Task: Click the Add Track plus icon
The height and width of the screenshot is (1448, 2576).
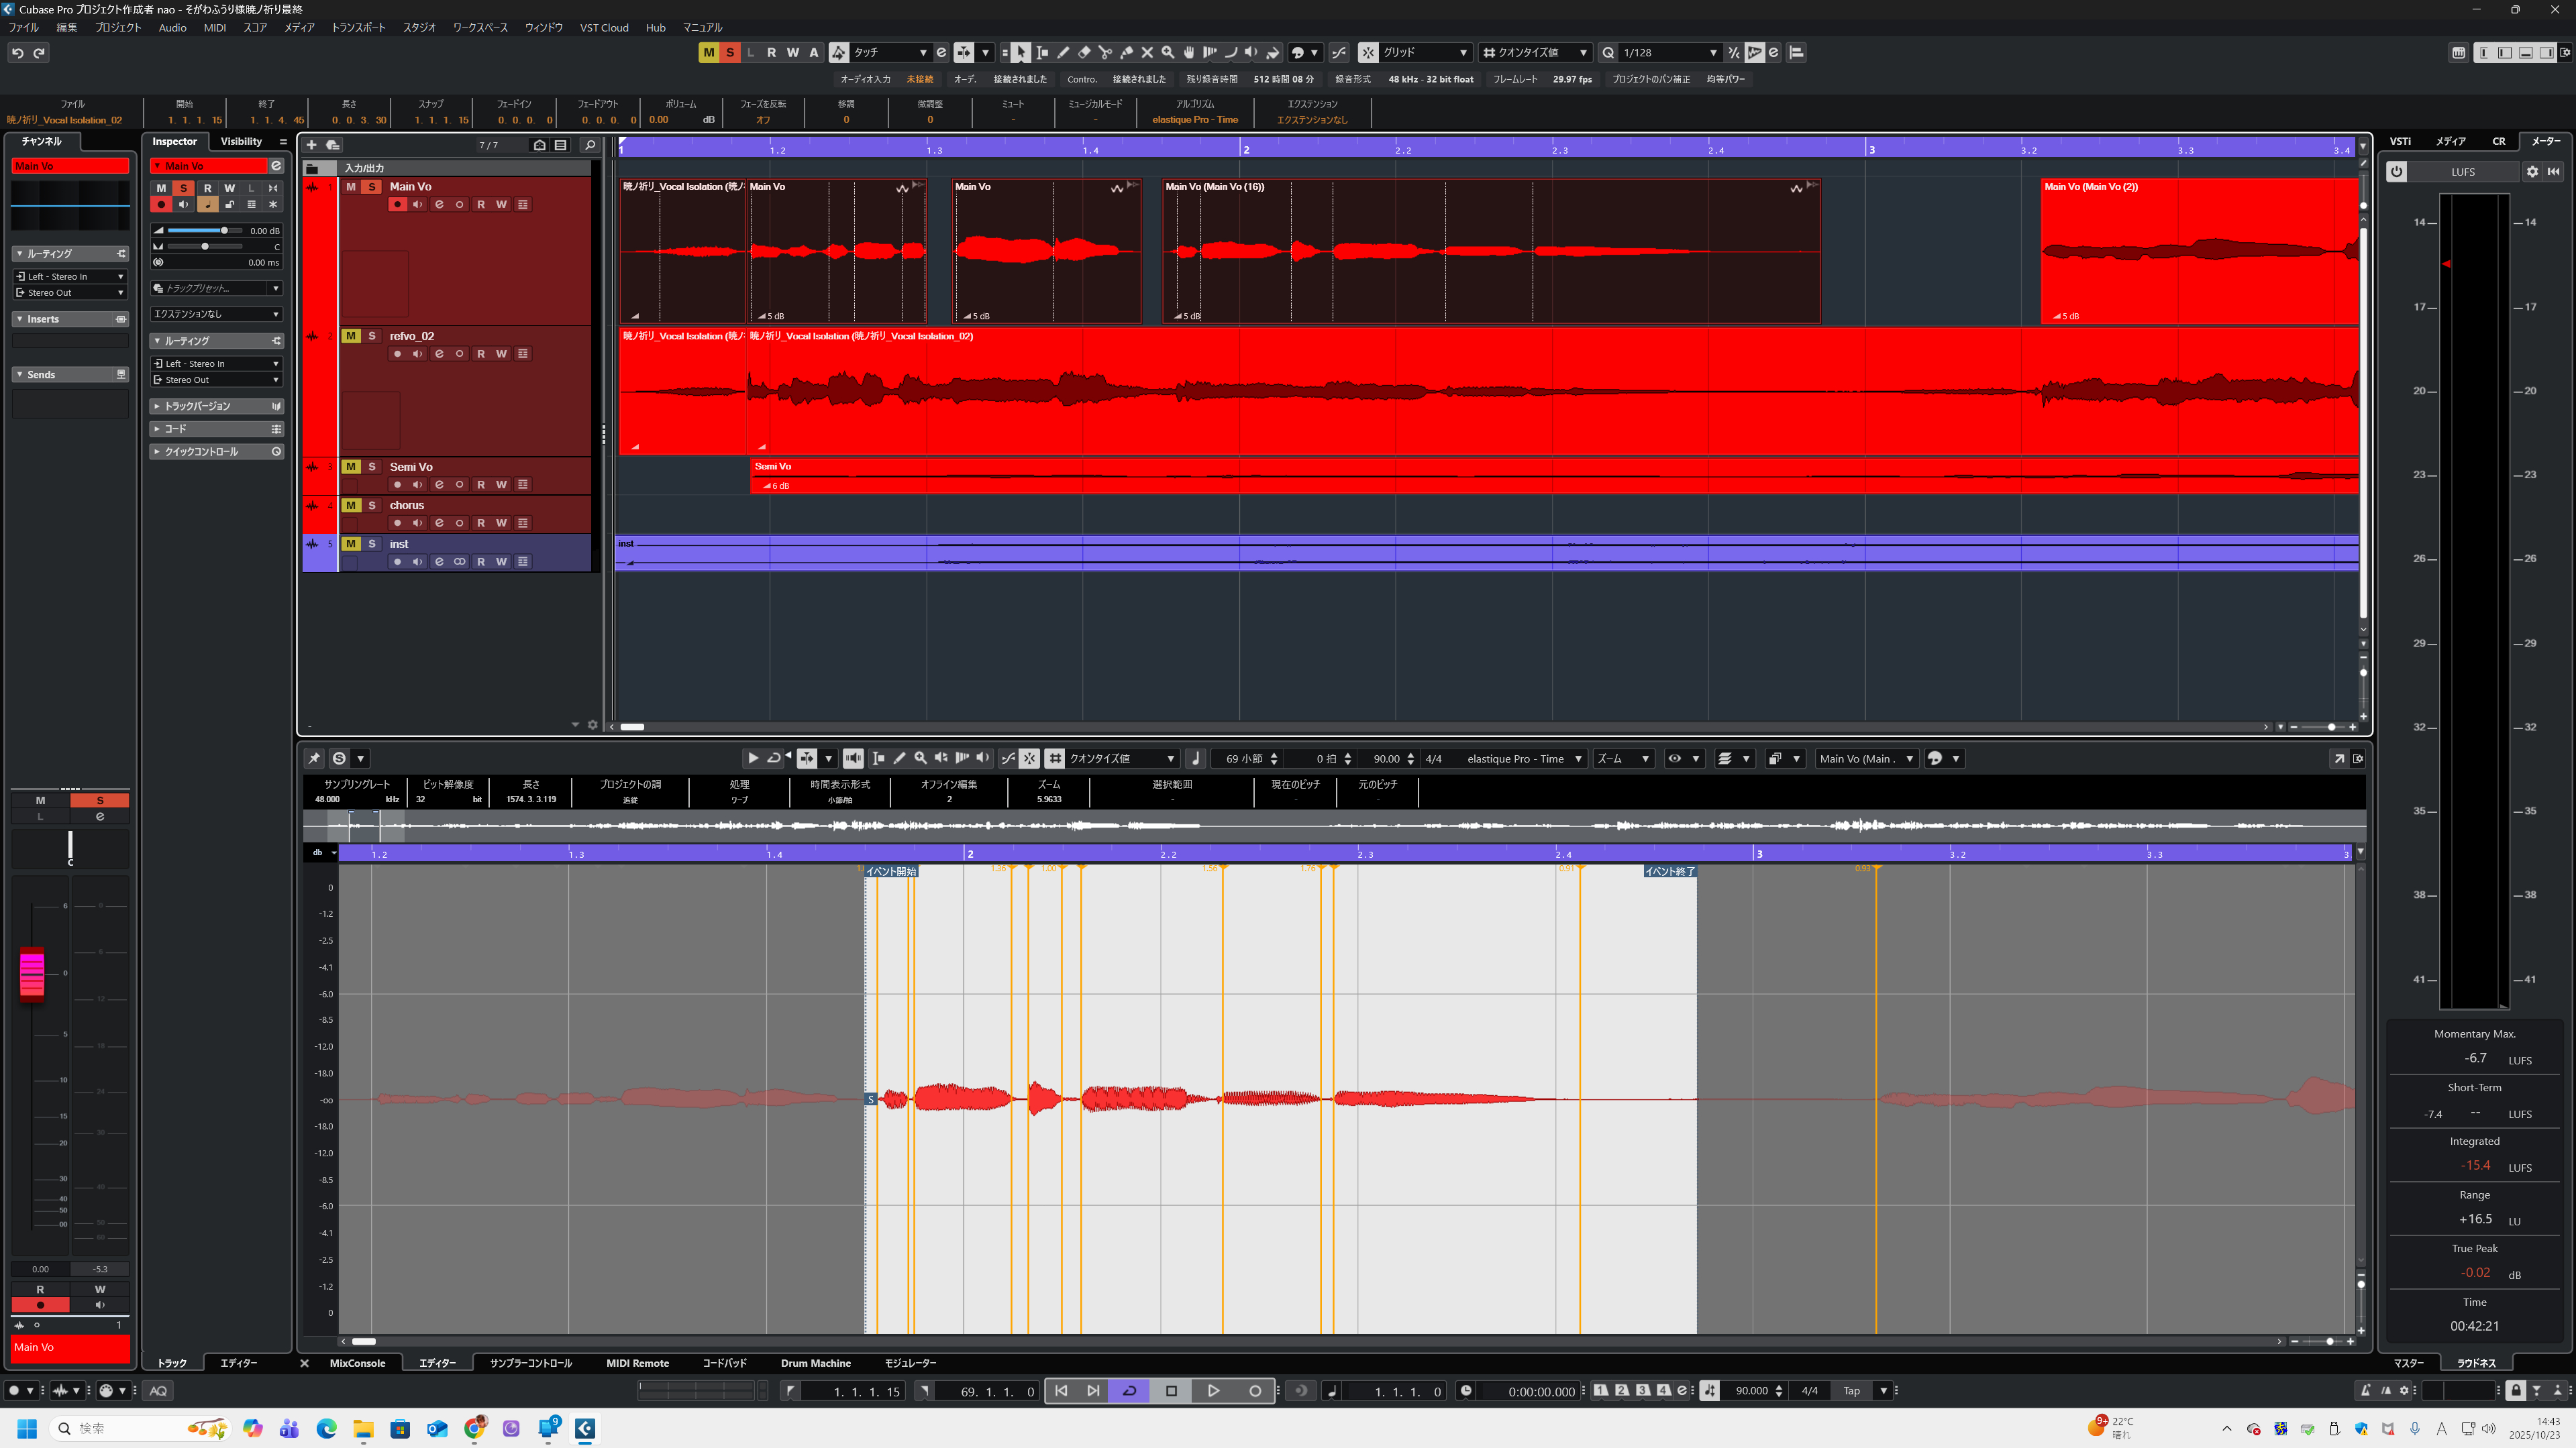Action: pyautogui.click(x=311, y=145)
